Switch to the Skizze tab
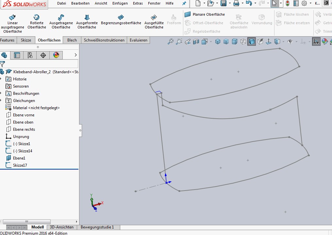 tap(26, 40)
